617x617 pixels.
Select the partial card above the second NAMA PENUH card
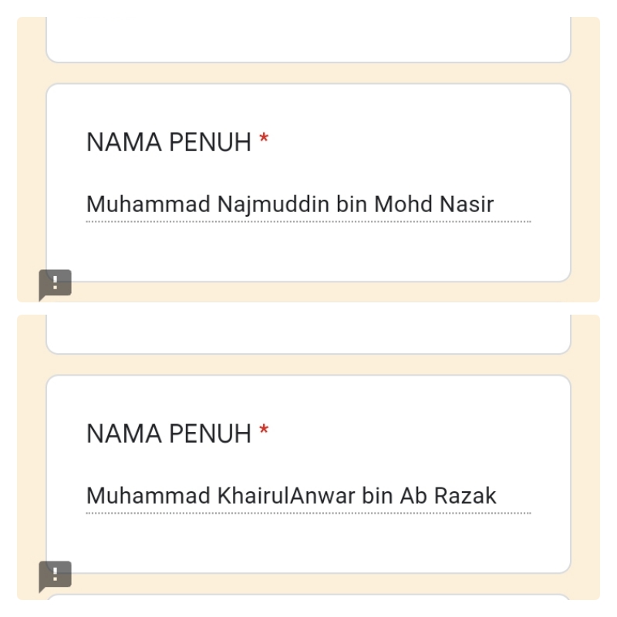pyautogui.click(x=308, y=335)
